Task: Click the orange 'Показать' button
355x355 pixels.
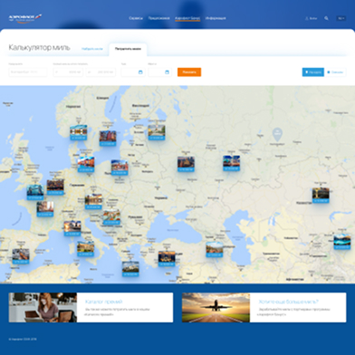Action: click(x=189, y=72)
